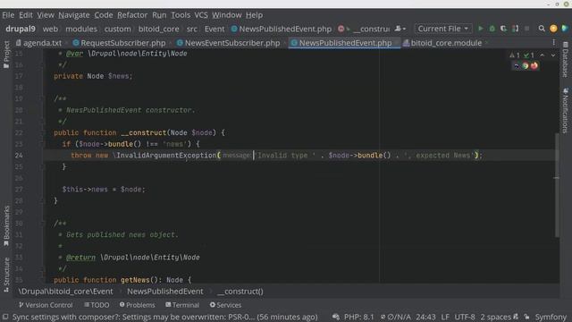Start debugging with the bug icon

coord(492,29)
